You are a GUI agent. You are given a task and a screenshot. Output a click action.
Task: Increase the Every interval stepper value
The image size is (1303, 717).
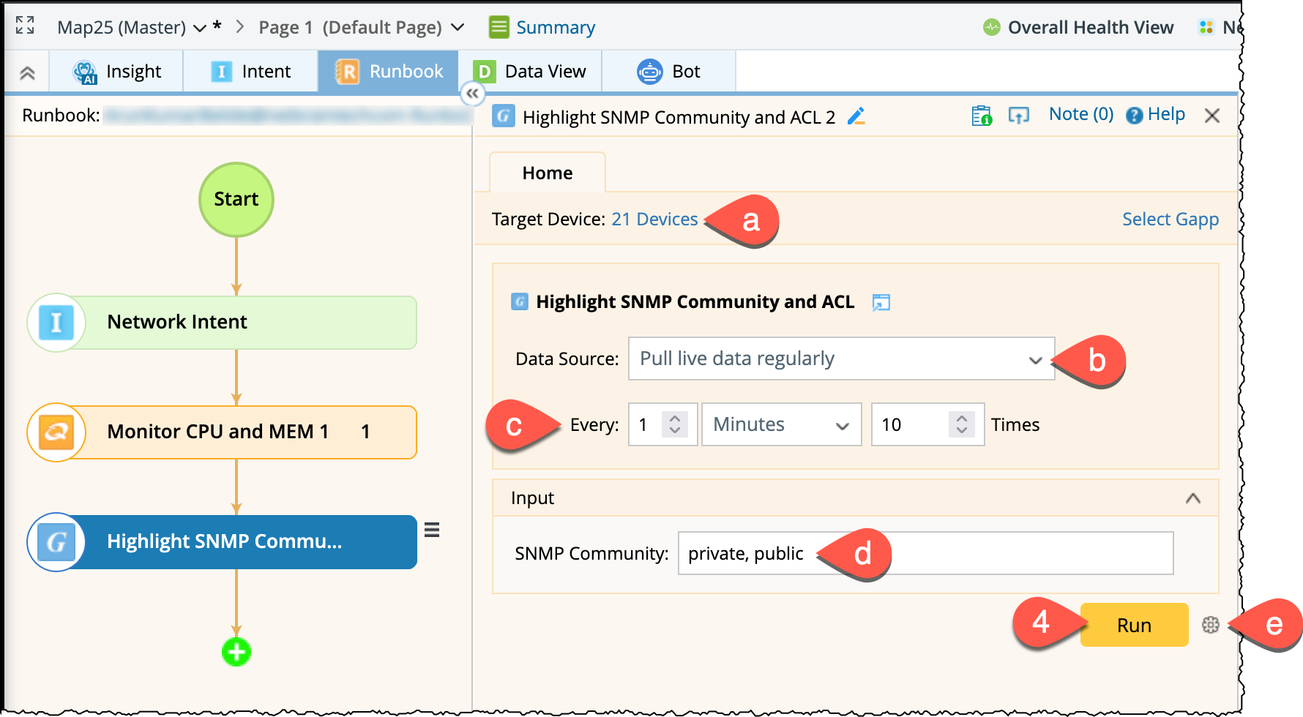(675, 418)
